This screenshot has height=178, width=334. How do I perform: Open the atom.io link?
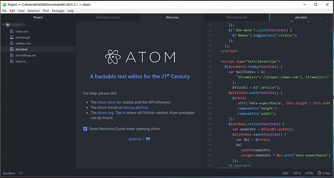point(135,139)
